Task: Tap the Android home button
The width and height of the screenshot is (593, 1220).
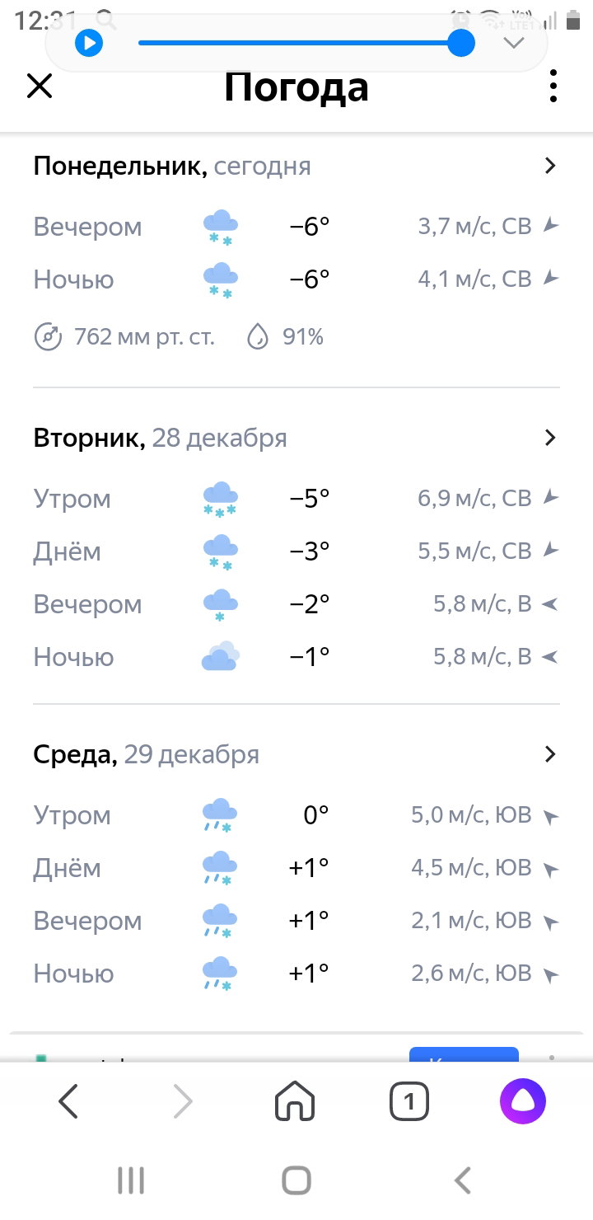Action: (x=296, y=1180)
